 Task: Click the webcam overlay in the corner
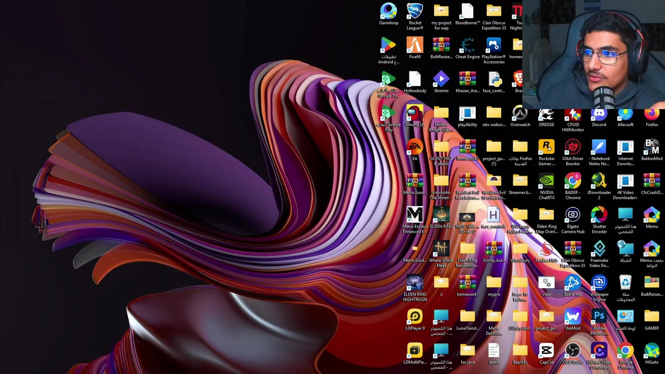(x=594, y=55)
